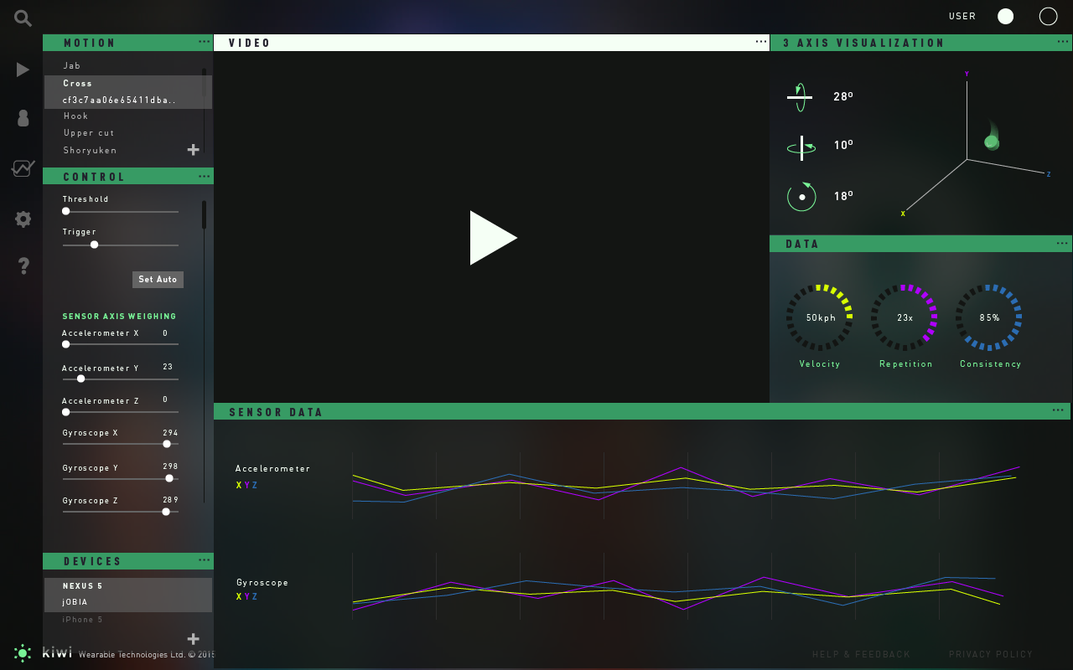Click the Accelerometer Y slider handle
1073x670 pixels.
pyautogui.click(x=80, y=379)
